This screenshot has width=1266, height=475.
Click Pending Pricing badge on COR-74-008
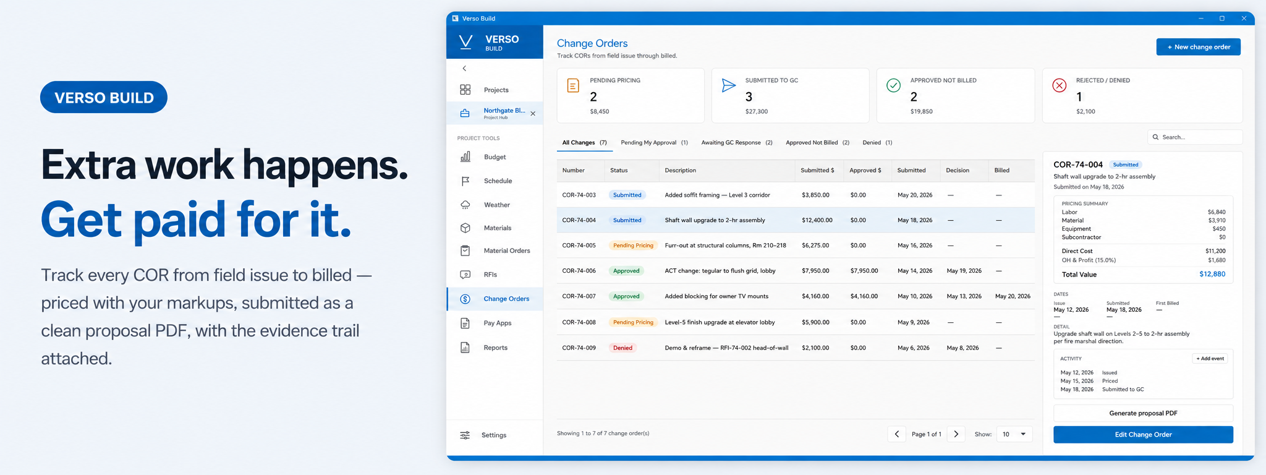click(x=633, y=322)
